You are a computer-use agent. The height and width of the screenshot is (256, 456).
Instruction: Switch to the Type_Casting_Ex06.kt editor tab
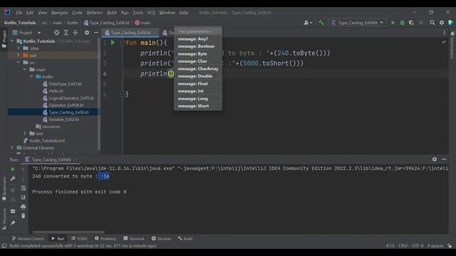130,33
